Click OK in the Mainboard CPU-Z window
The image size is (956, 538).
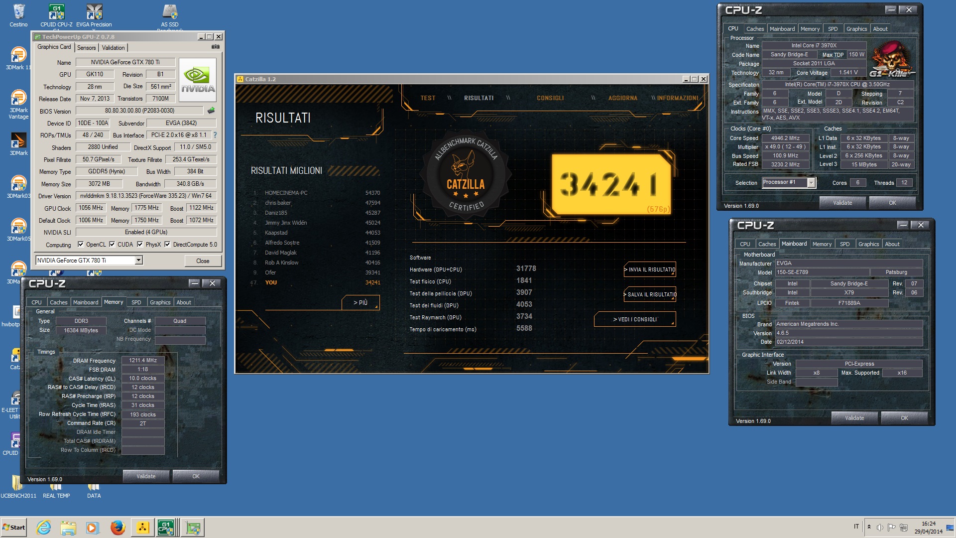[904, 418]
